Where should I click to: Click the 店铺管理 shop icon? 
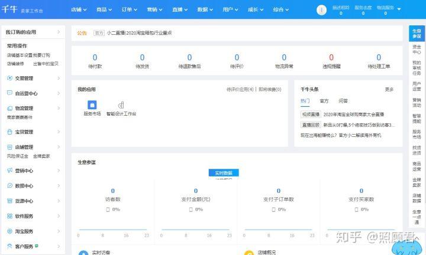pyautogui.click(x=10, y=147)
